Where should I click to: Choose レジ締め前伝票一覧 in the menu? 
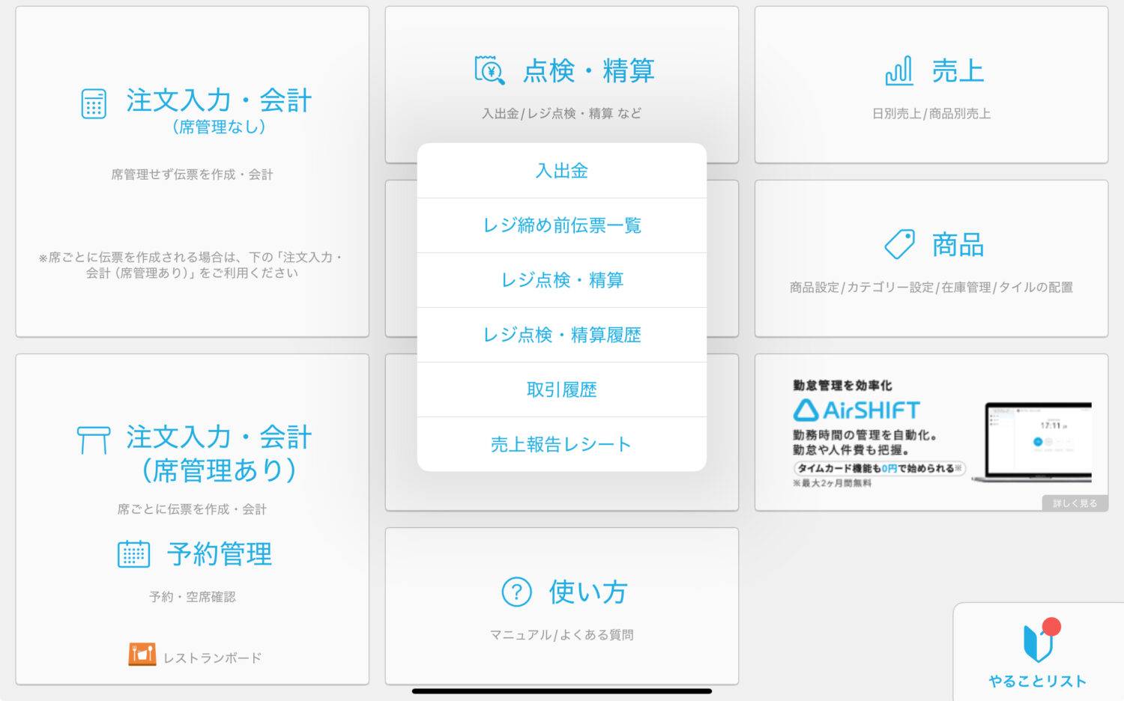pos(561,225)
